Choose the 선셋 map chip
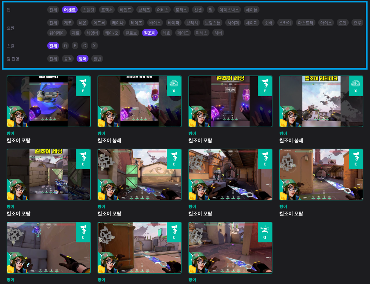Image resolution: width=370 pixels, height=284 pixels. 198,10
